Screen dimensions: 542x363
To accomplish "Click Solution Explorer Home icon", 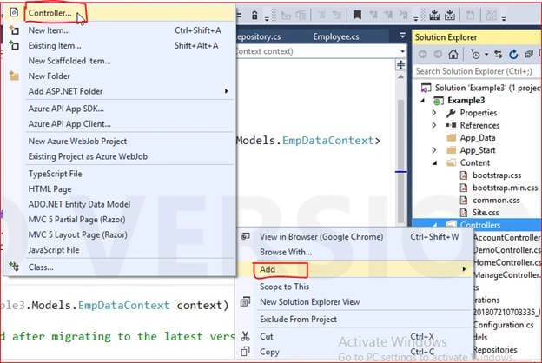I will (453, 55).
